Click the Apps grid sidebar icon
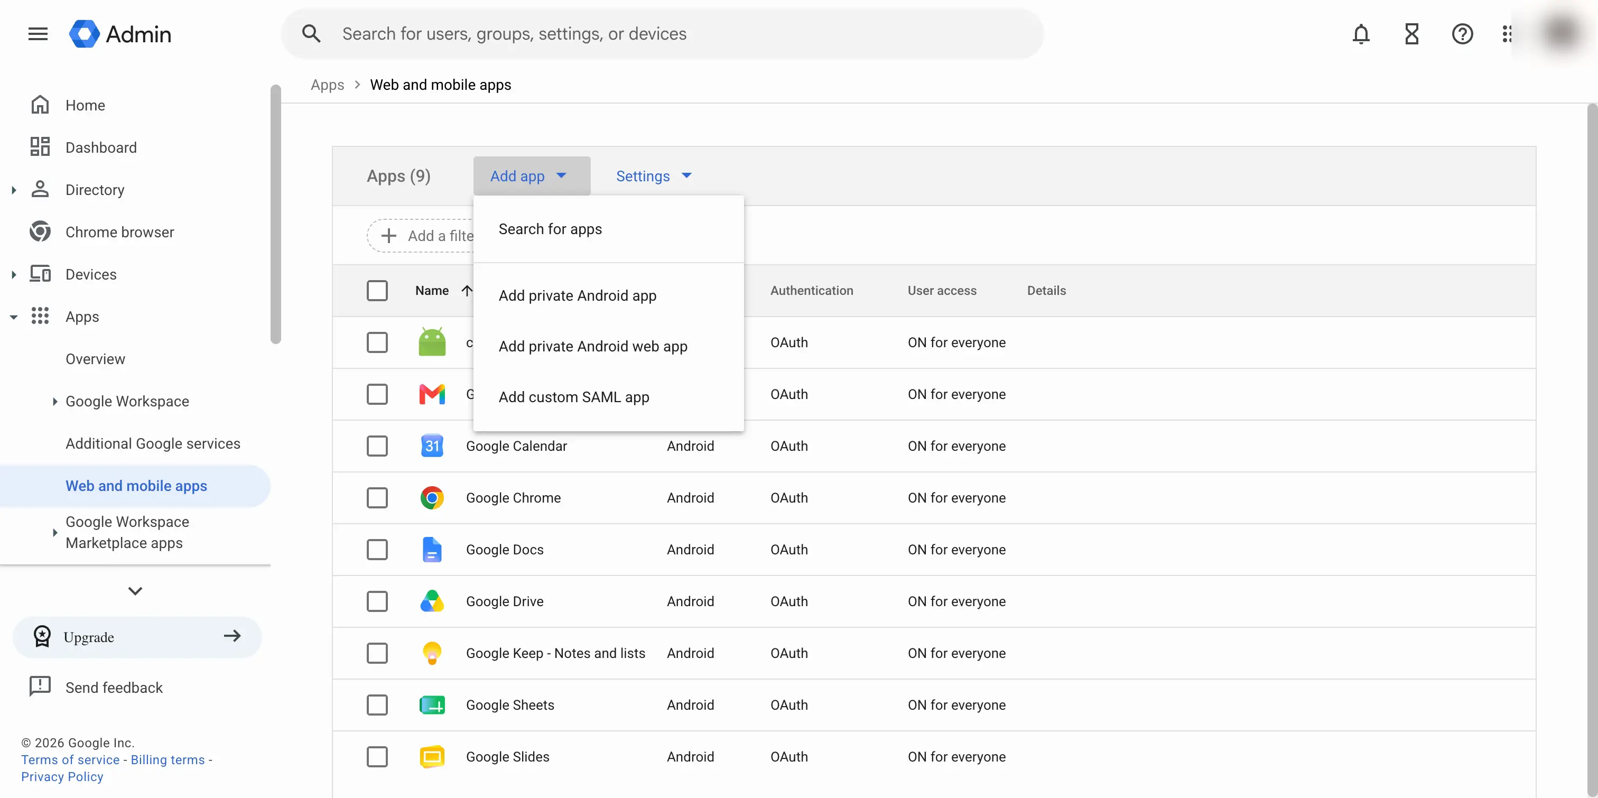1598x798 pixels. pyautogui.click(x=40, y=316)
